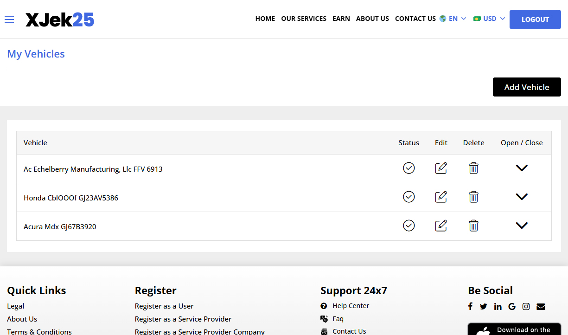Delete the Honda CblOOOf vehicle

coord(473,197)
